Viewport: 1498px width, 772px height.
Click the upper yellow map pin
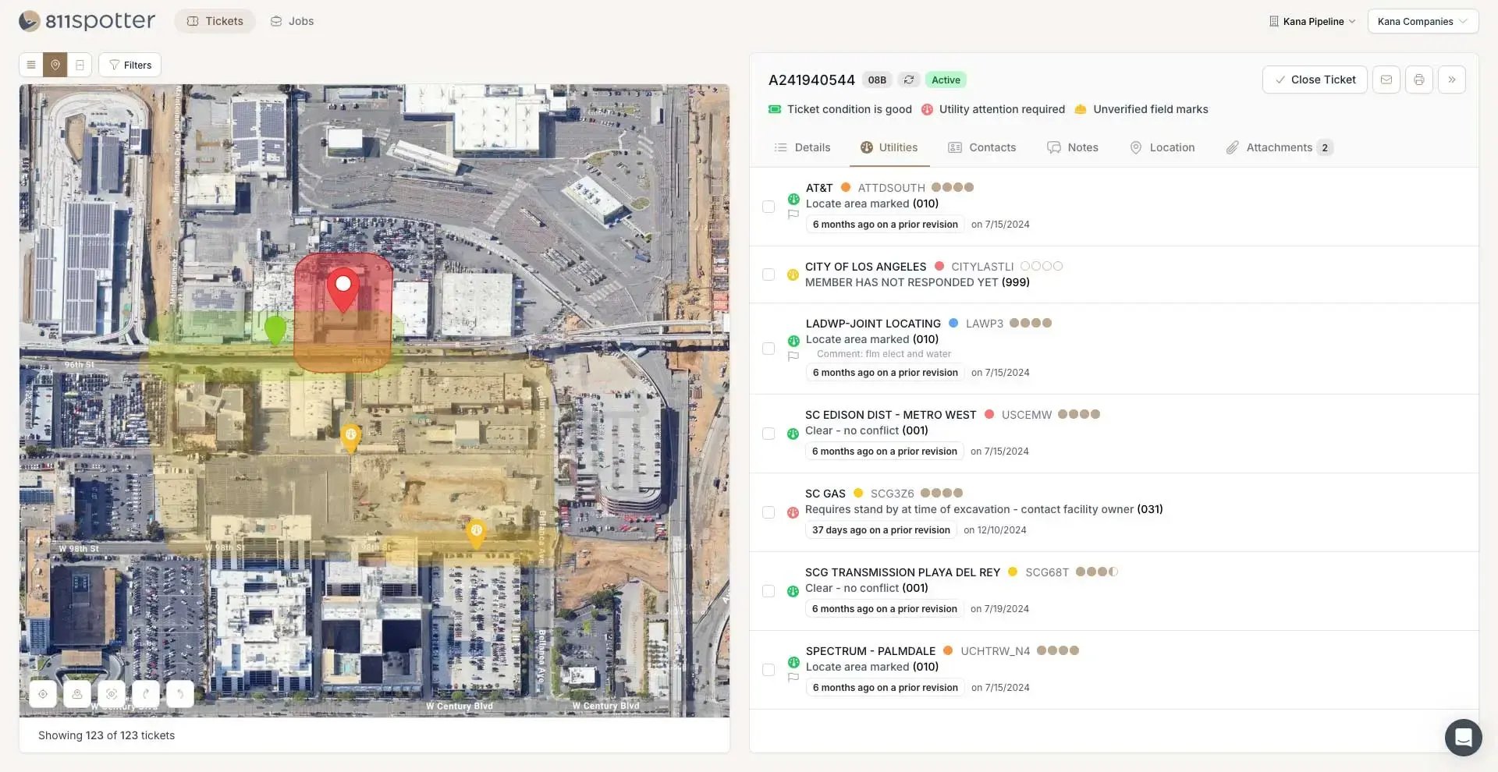351,438
